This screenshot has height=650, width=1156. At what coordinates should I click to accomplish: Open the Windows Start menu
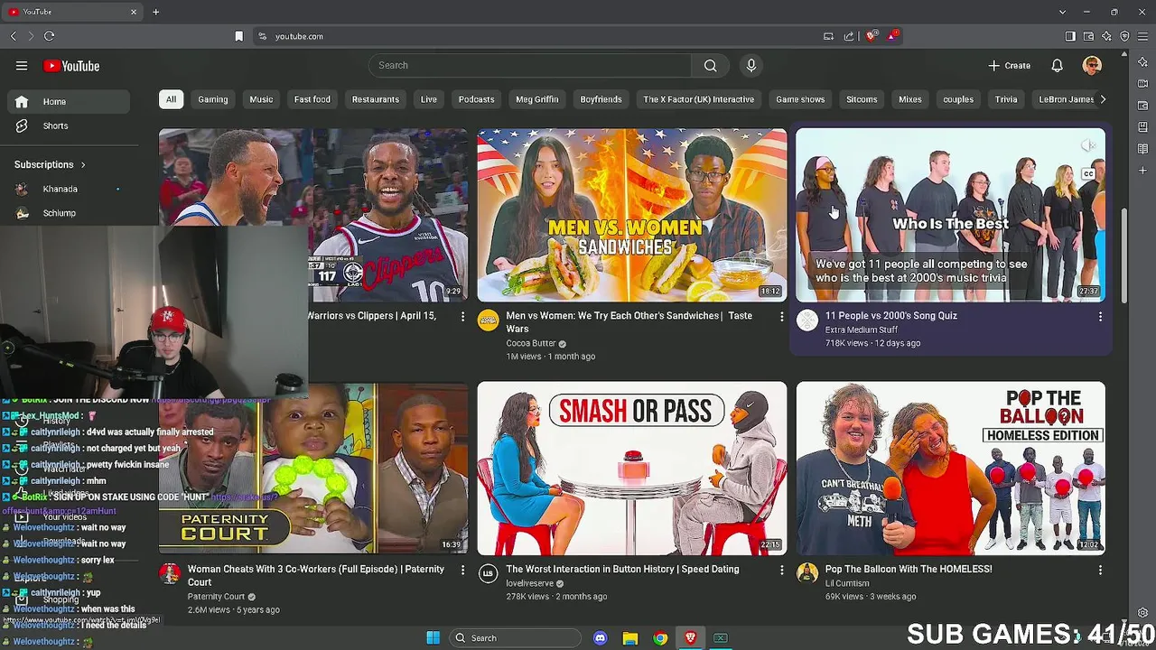[x=433, y=638]
